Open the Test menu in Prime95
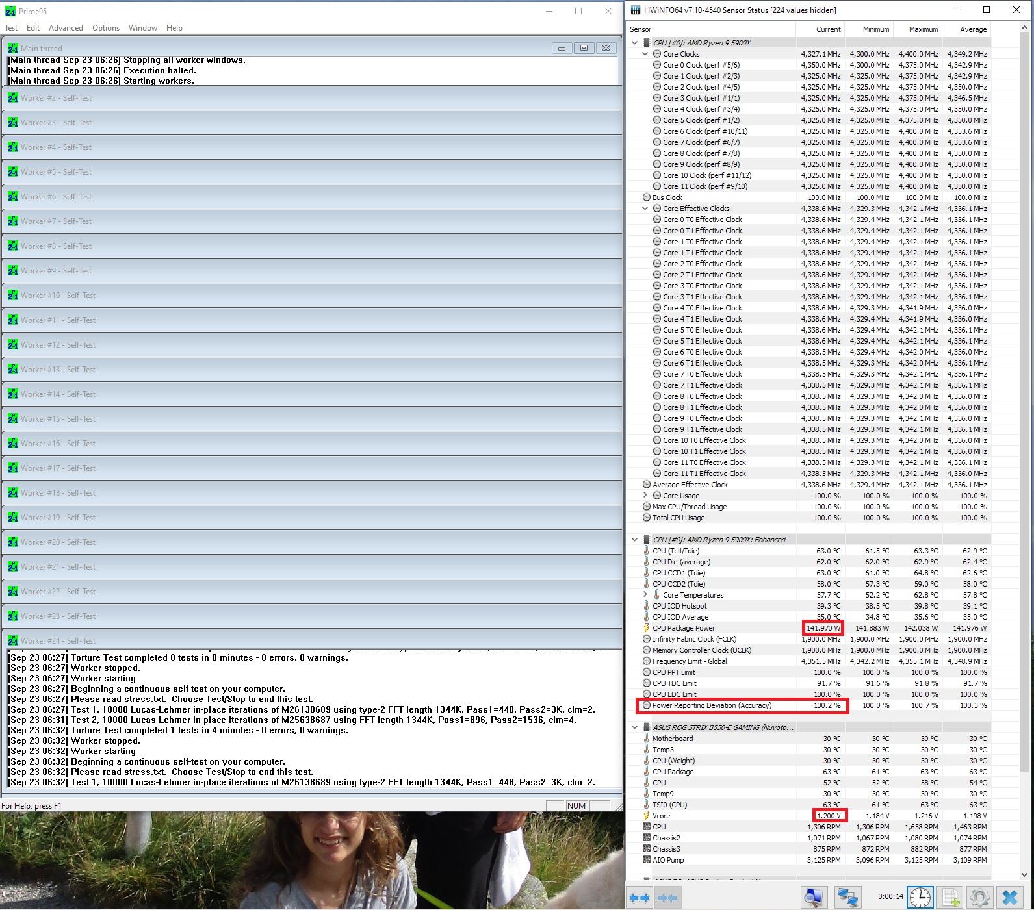This screenshot has height=910, width=1034. tap(11, 28)
